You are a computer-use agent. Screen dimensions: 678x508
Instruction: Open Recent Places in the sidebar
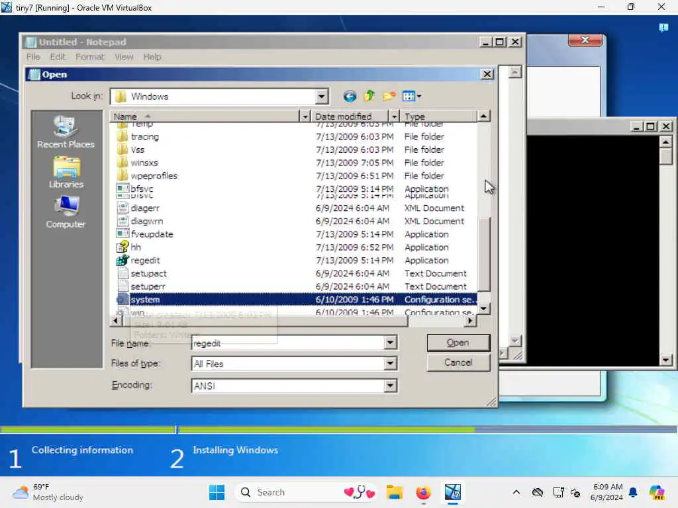pos(66,132)
